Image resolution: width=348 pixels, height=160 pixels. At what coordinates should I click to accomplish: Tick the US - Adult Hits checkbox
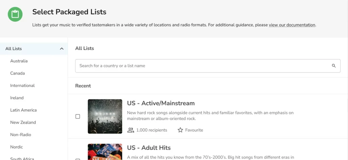point(78,159)
